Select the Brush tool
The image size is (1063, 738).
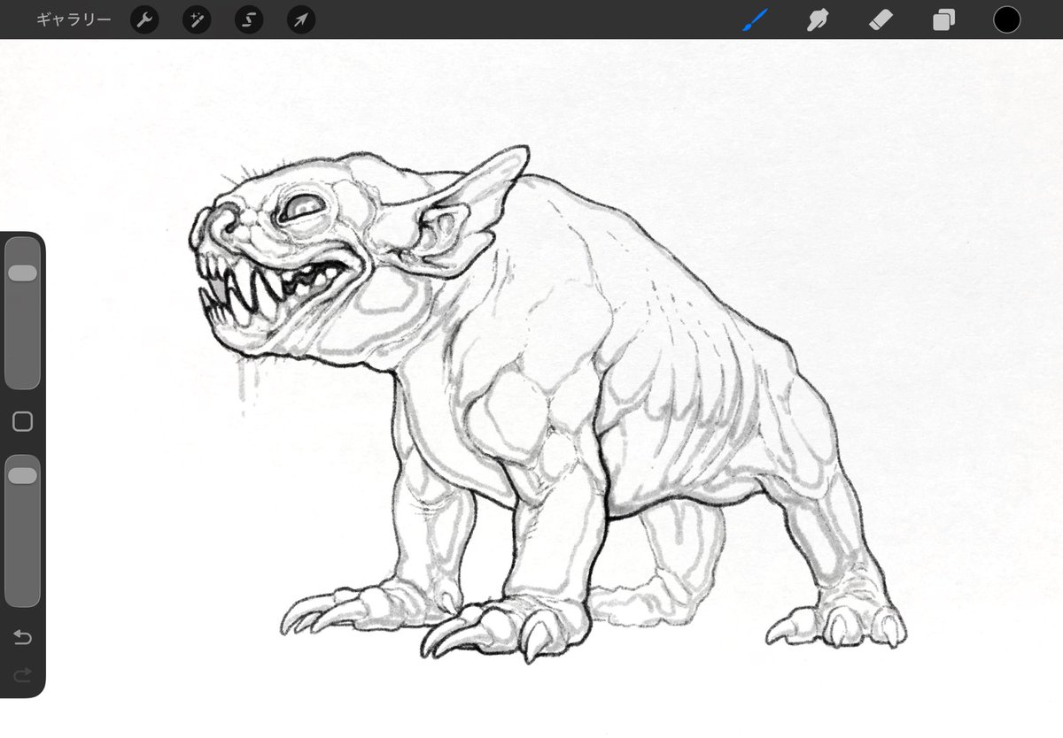pyautogui.click(x=755, y=19)
